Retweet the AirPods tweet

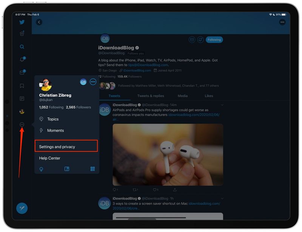pyautogui.click(x=136, y=190)
